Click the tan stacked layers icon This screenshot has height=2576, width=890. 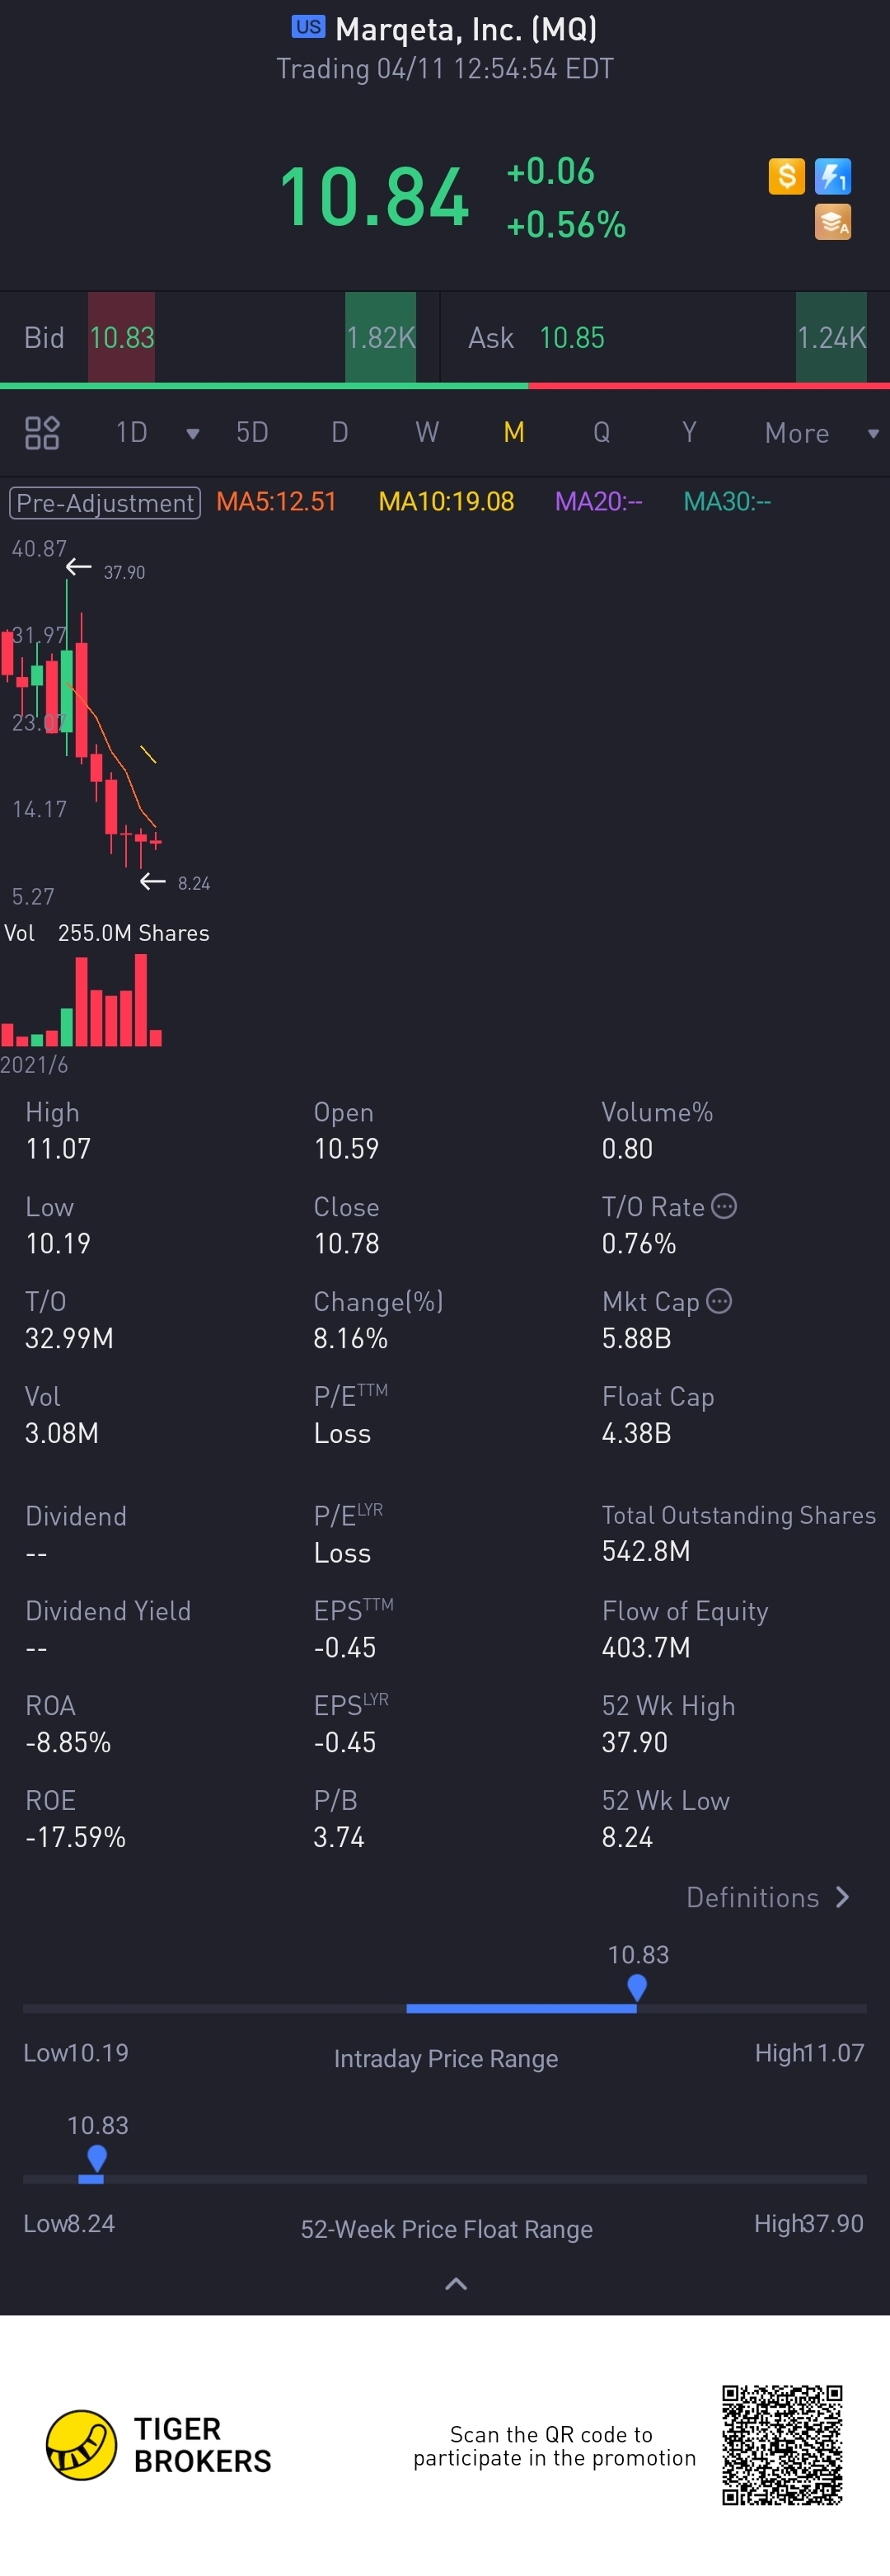click(832, 222)
